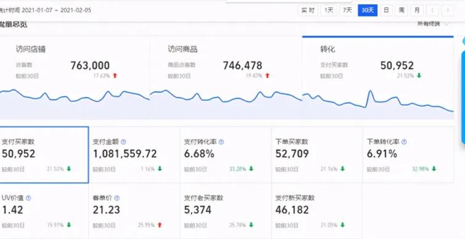Select the 下单转化率 metric tile

tap(408, 155)
